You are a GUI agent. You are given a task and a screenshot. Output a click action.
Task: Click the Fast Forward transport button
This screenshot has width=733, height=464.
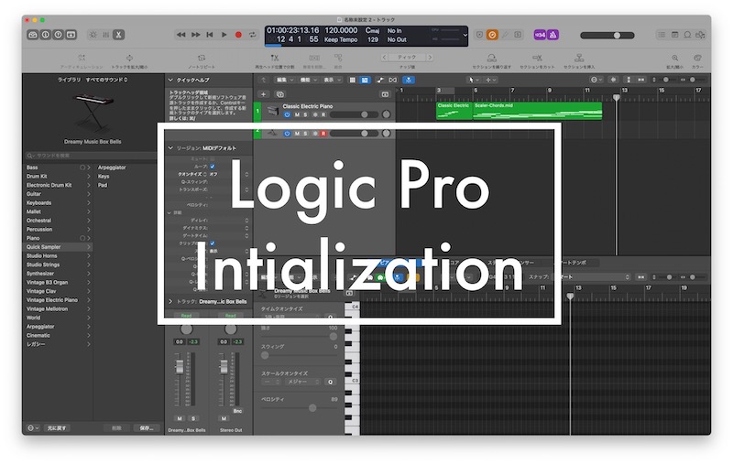[x=195, y=35]
